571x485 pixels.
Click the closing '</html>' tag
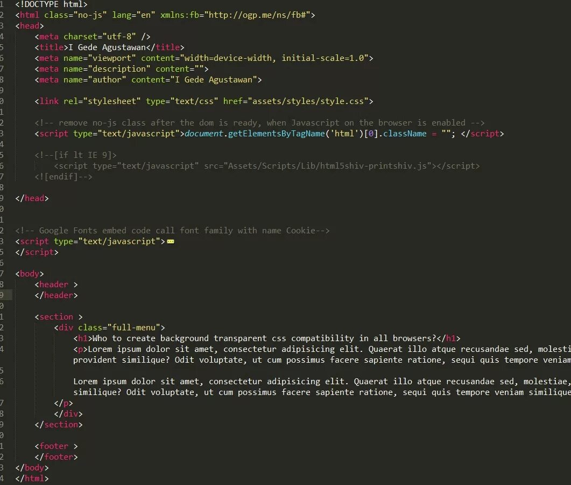click(x=32, y=478)
